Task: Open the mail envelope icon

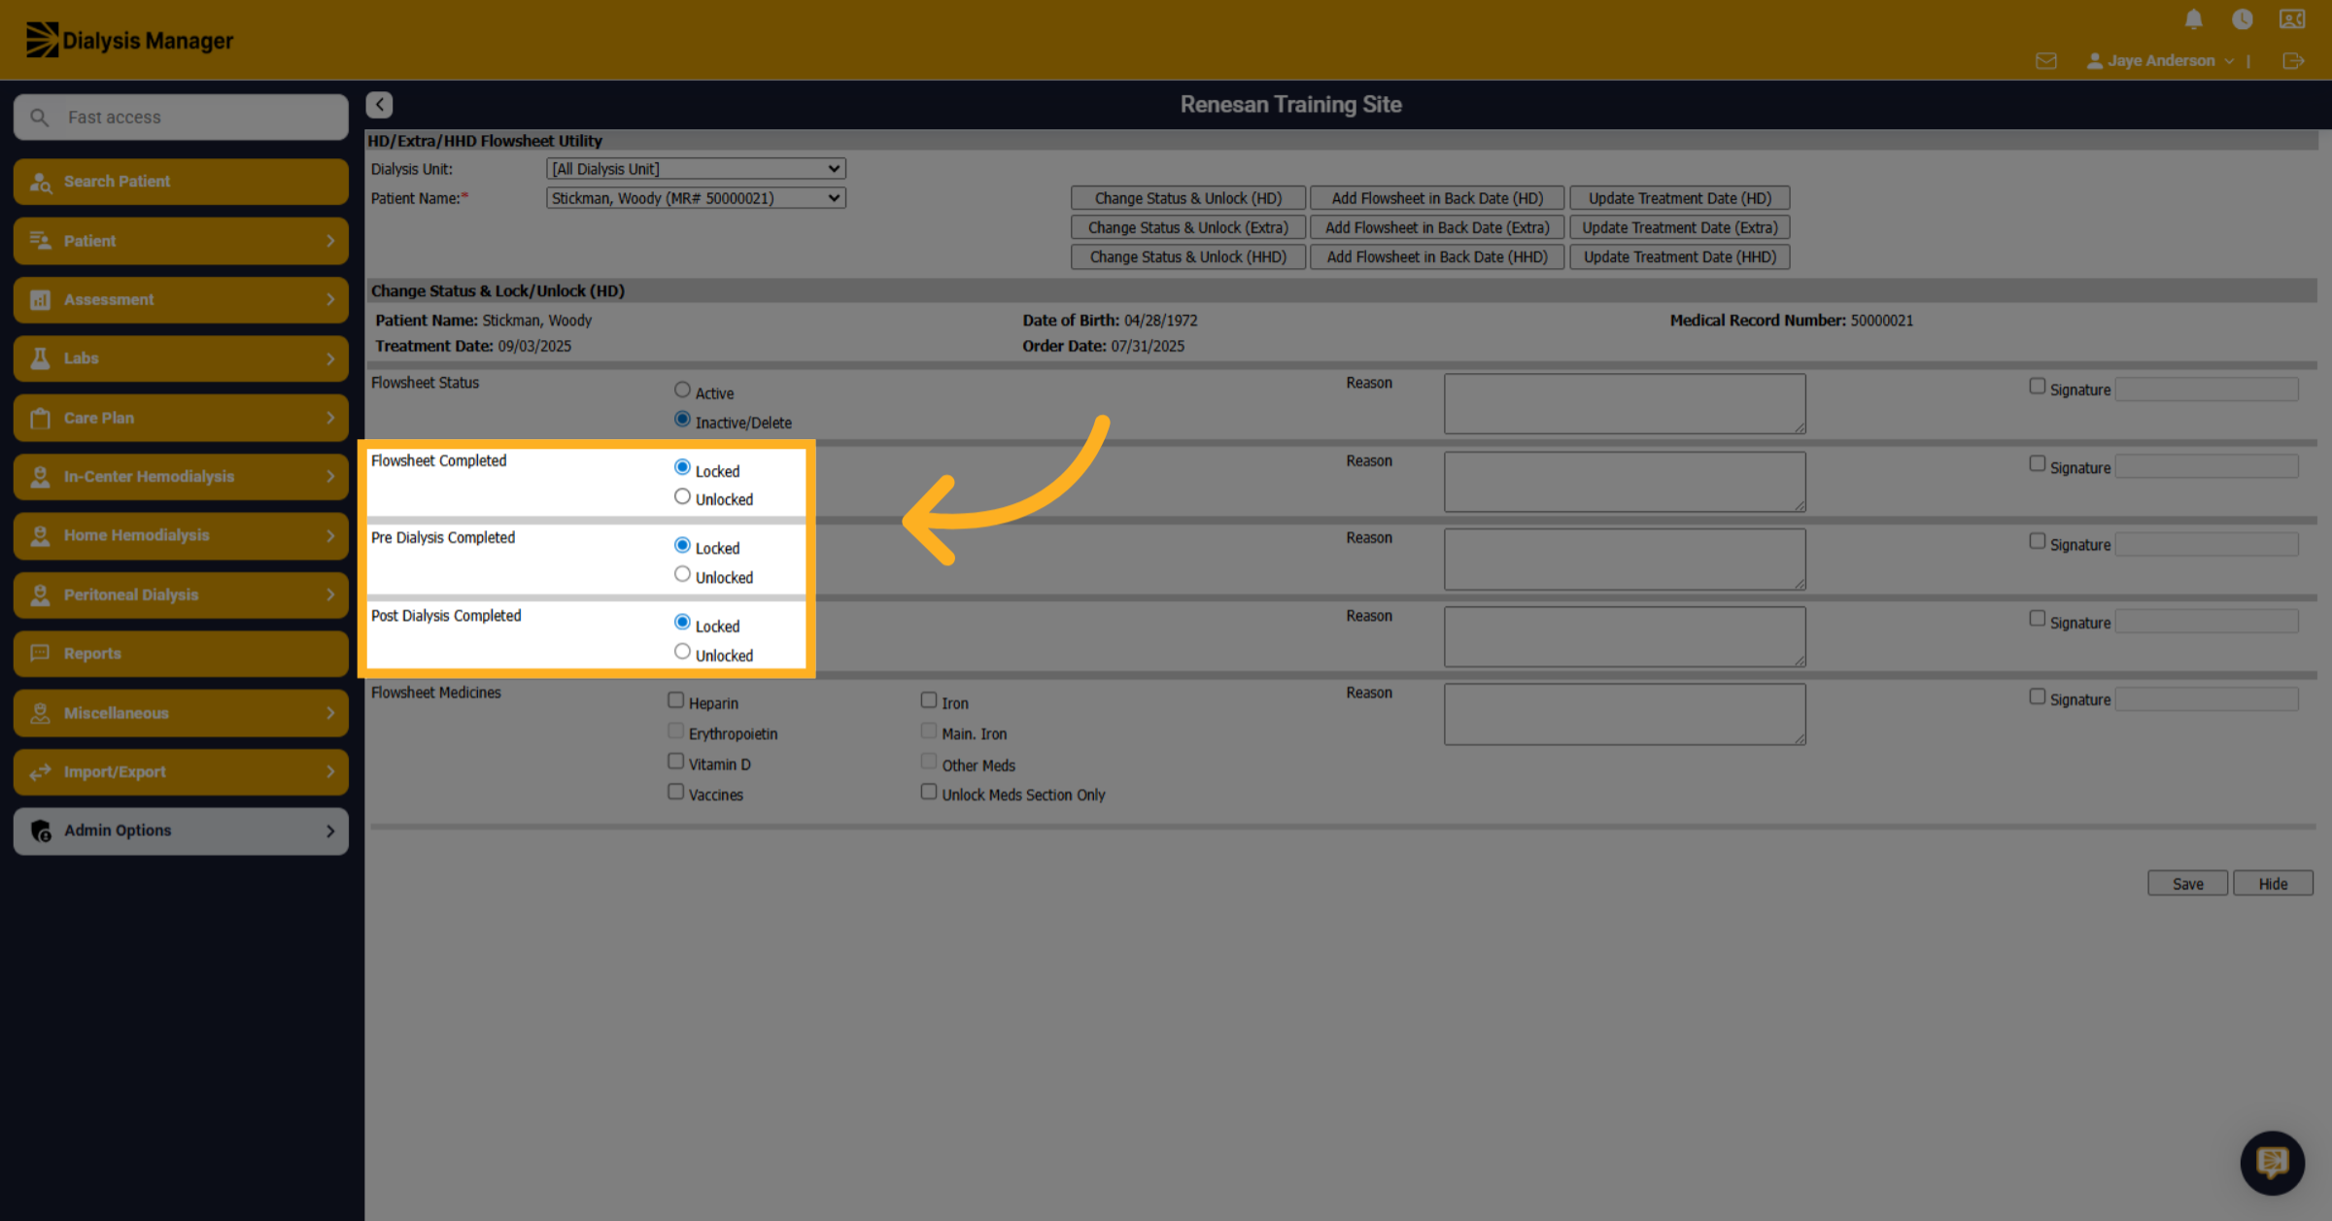Action: tap(2046, 61)
